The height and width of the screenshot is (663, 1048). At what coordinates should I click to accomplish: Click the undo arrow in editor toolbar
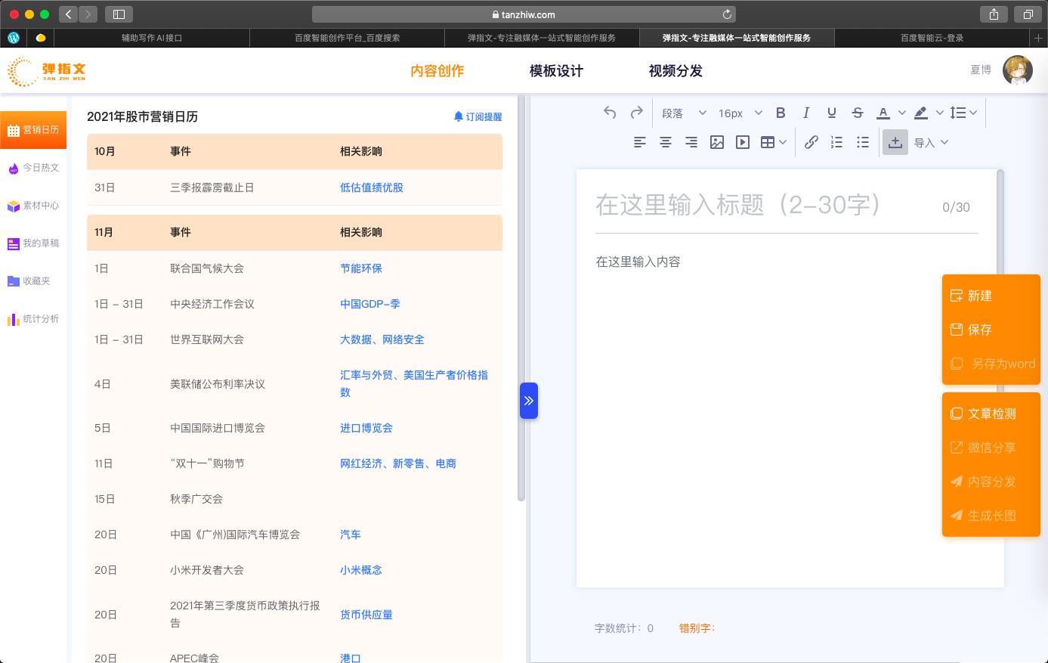tap(610, 113)
